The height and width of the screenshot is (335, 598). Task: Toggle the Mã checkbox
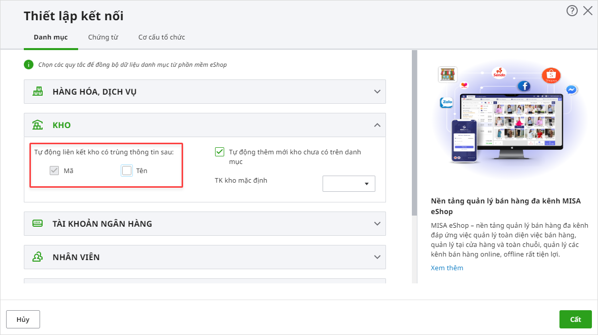pyautogui.click(x=54, y=171)
